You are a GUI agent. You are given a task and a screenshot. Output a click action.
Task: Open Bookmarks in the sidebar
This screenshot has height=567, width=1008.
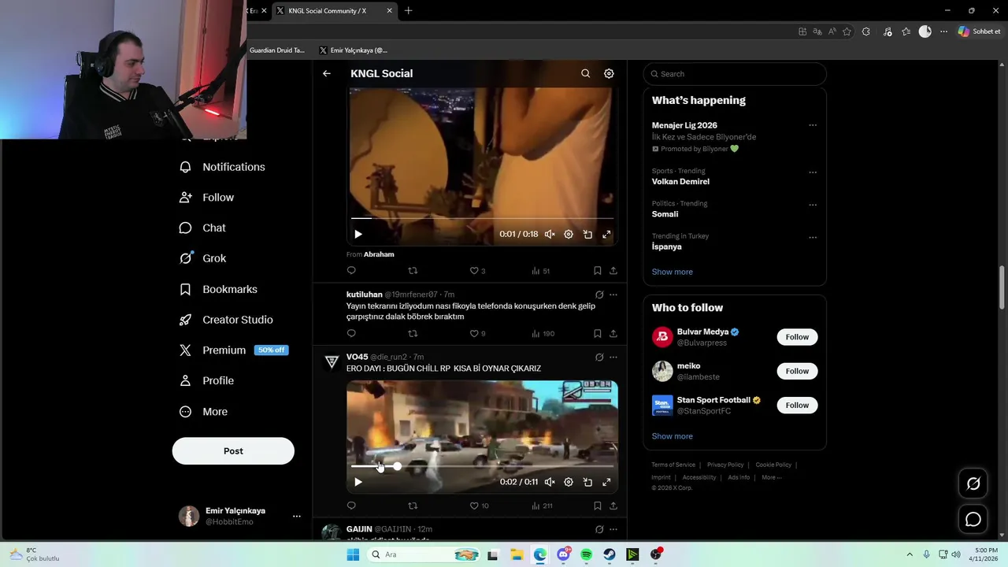click(x=218, y=289)
